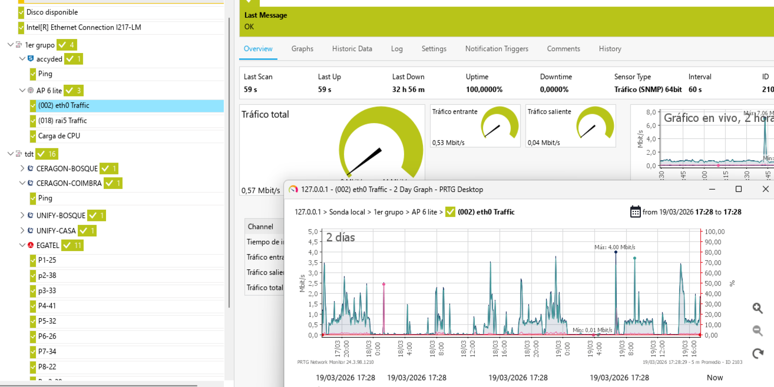Image resolution: width=774 pixels, height=387 pixels.
Task: Collapse the tdt group node
Action: [x=10, y=154]
